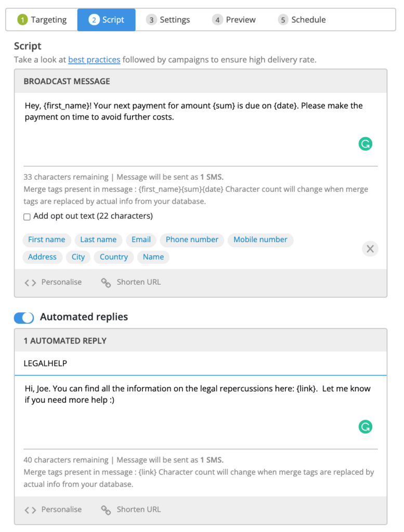404x532 pixels.
Task: Go to the Schedule step tab
Action: point(302,20)
